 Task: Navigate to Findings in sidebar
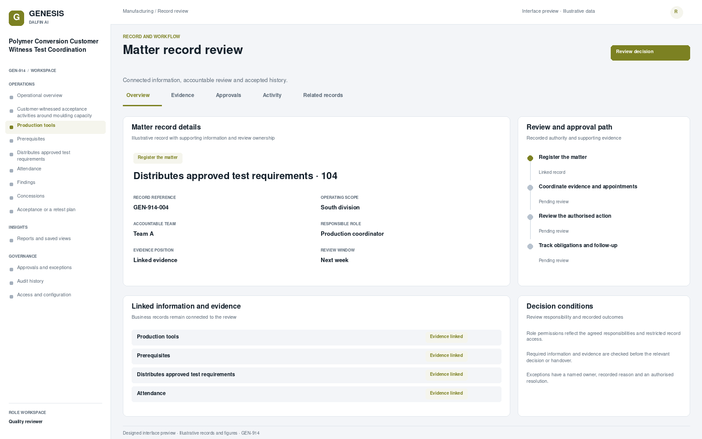(x=55, y=183)
